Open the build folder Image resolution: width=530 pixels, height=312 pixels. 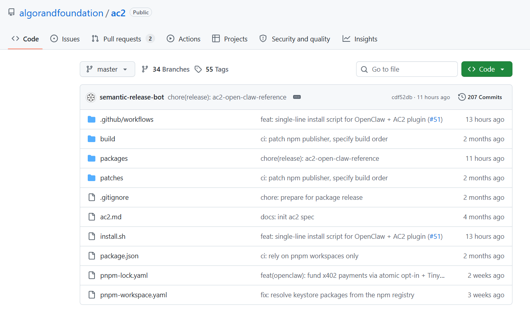tap(108, 139)
